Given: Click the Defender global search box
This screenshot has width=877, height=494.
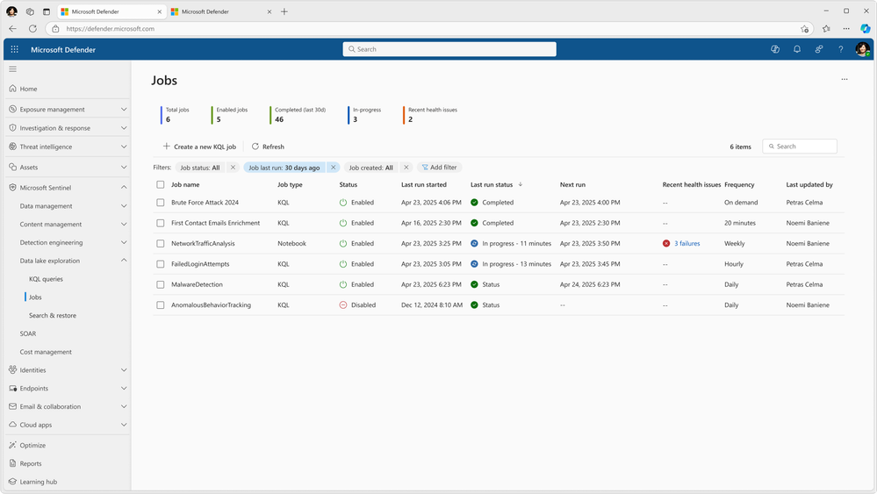Looking at the screenshot, I should tap(449, 49).
